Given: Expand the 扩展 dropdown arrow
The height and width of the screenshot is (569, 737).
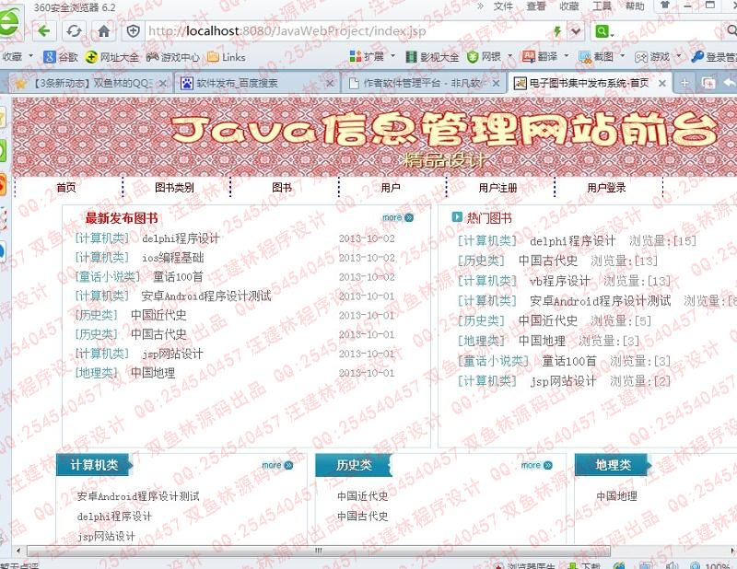Looking at the screenshot, I should click(x=393, y=56).
